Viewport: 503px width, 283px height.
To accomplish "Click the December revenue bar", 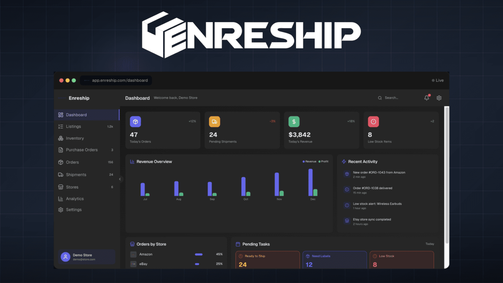I will tap(311, 182).
